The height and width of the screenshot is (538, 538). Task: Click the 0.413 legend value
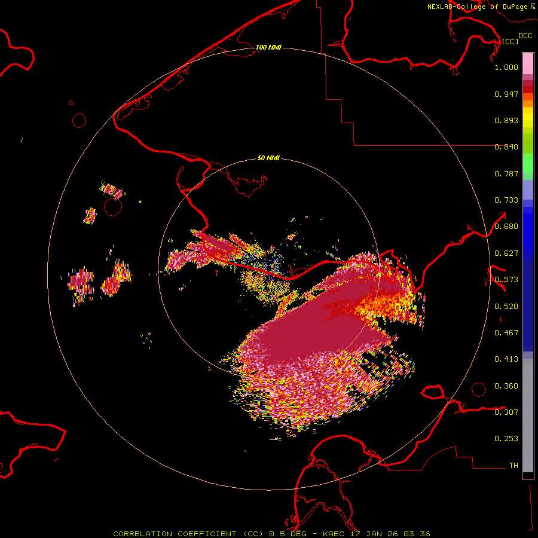(506, 359)
